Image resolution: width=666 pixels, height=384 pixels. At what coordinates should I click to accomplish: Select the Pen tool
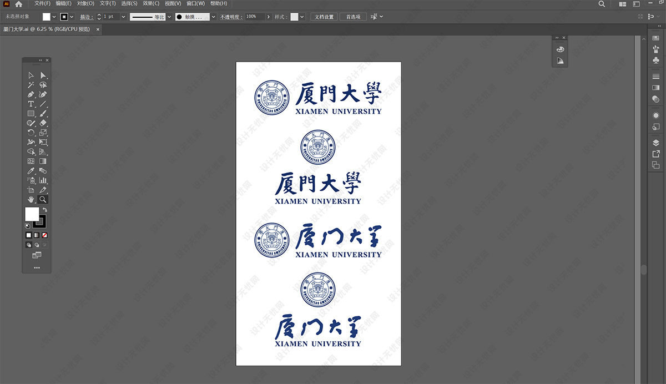pyautogui.click(x=31, y=94)
